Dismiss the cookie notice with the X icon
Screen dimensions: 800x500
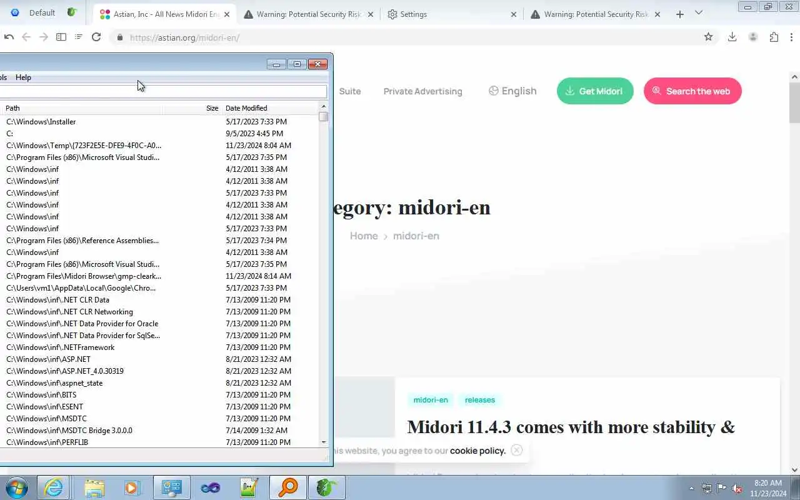tap(516, 450)
